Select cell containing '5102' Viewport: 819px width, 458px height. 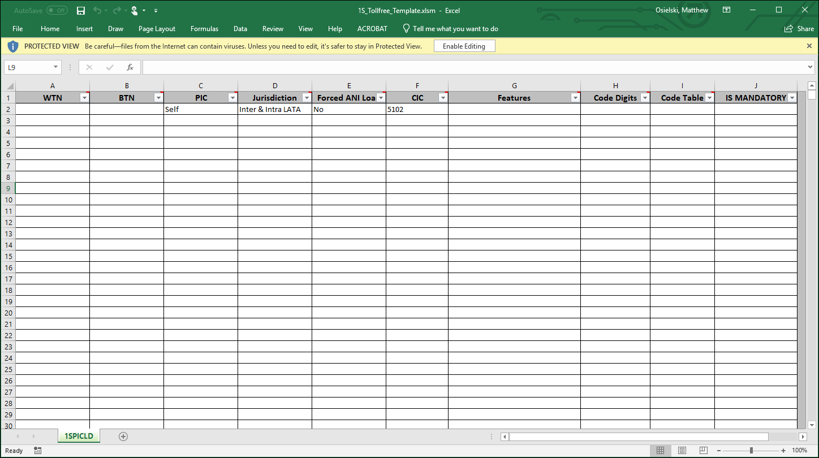point(417,109)
